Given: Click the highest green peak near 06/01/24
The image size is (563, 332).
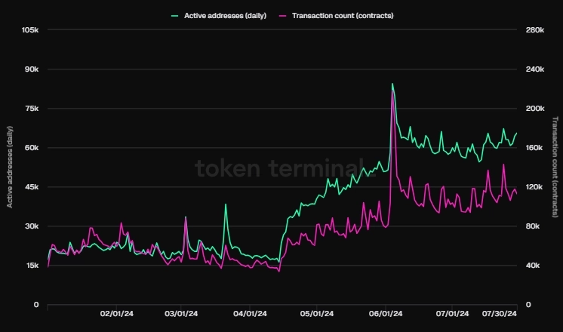Looking at the screenshot, I should [392, 84].
